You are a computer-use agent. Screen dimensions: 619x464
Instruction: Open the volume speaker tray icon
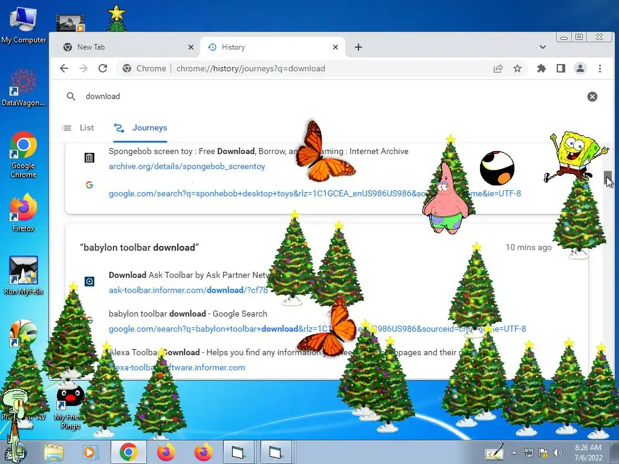coord(558,453)
